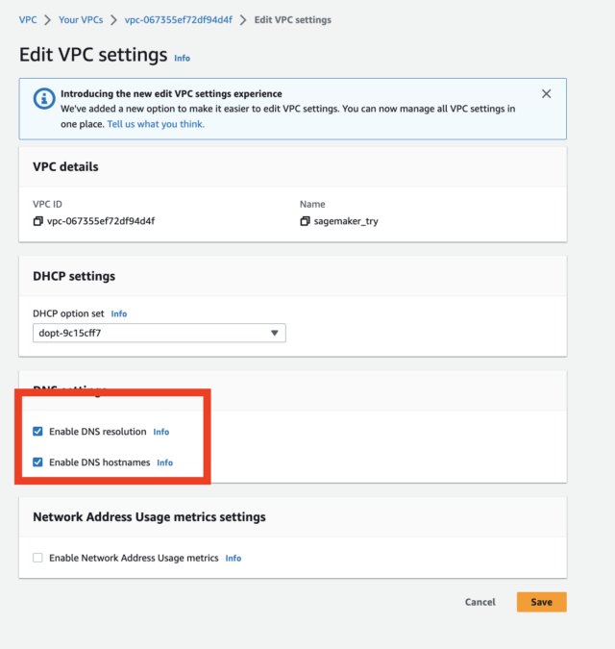615x649 pixels.
Task: Click the breadcrumb chevron after Your VPCs
Action: point(113,20)
